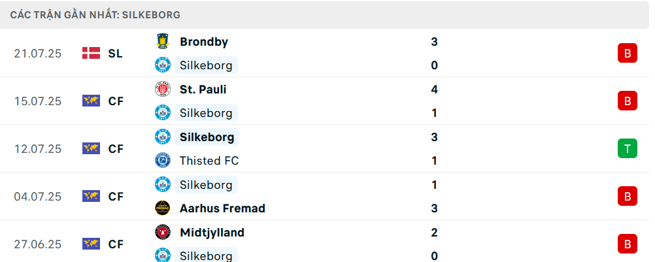
Task: Click the Midtjylland club crest
Action: (x=163, y=233)
